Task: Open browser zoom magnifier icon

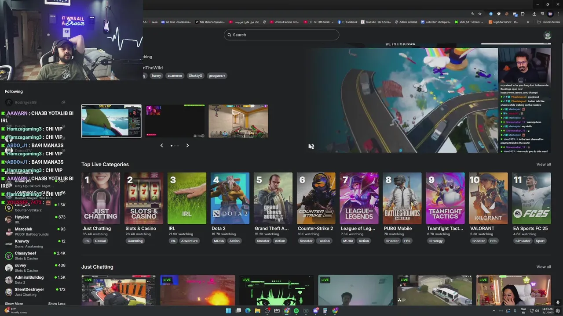Action: pos(473,14)
